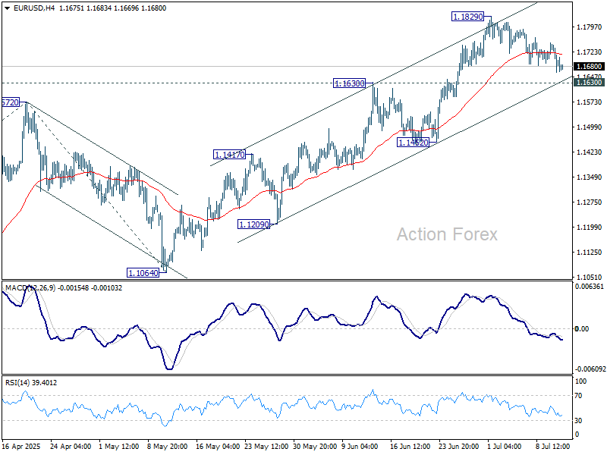Click the 1.12750 price axis value
607x455 pixels.
[x=590, y=202]
